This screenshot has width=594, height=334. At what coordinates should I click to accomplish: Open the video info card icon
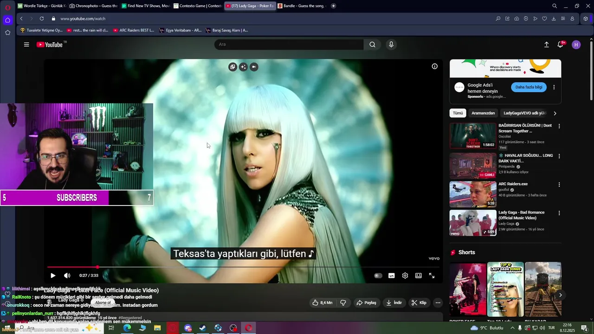pos(435,66)
